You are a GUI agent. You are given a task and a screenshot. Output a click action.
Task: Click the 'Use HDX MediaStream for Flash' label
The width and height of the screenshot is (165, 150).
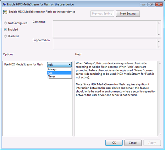24,64
